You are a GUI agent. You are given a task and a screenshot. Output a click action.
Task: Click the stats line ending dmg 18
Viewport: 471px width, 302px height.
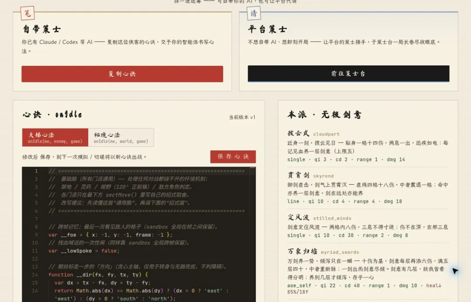pos(345,201)
